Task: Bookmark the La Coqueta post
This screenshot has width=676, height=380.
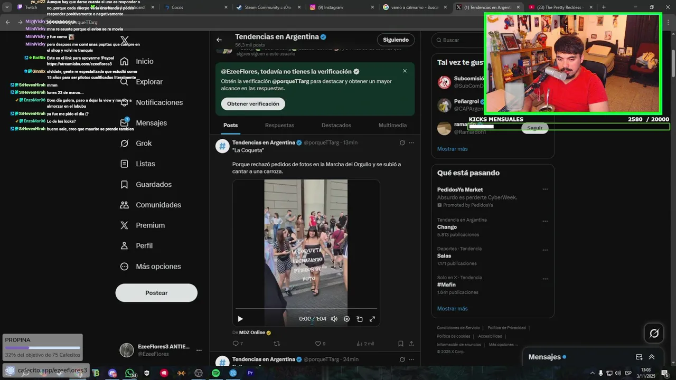Action: pos(401,344)
